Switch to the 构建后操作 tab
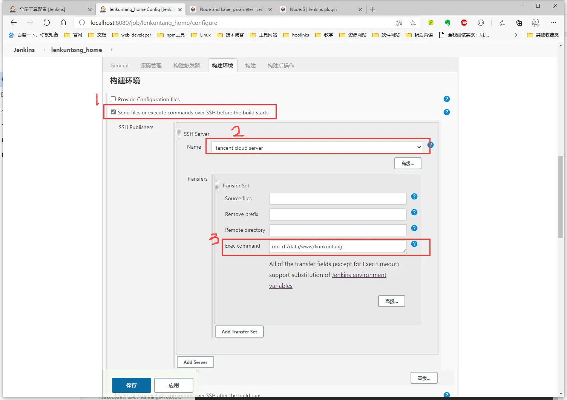 tap(281, 65)
